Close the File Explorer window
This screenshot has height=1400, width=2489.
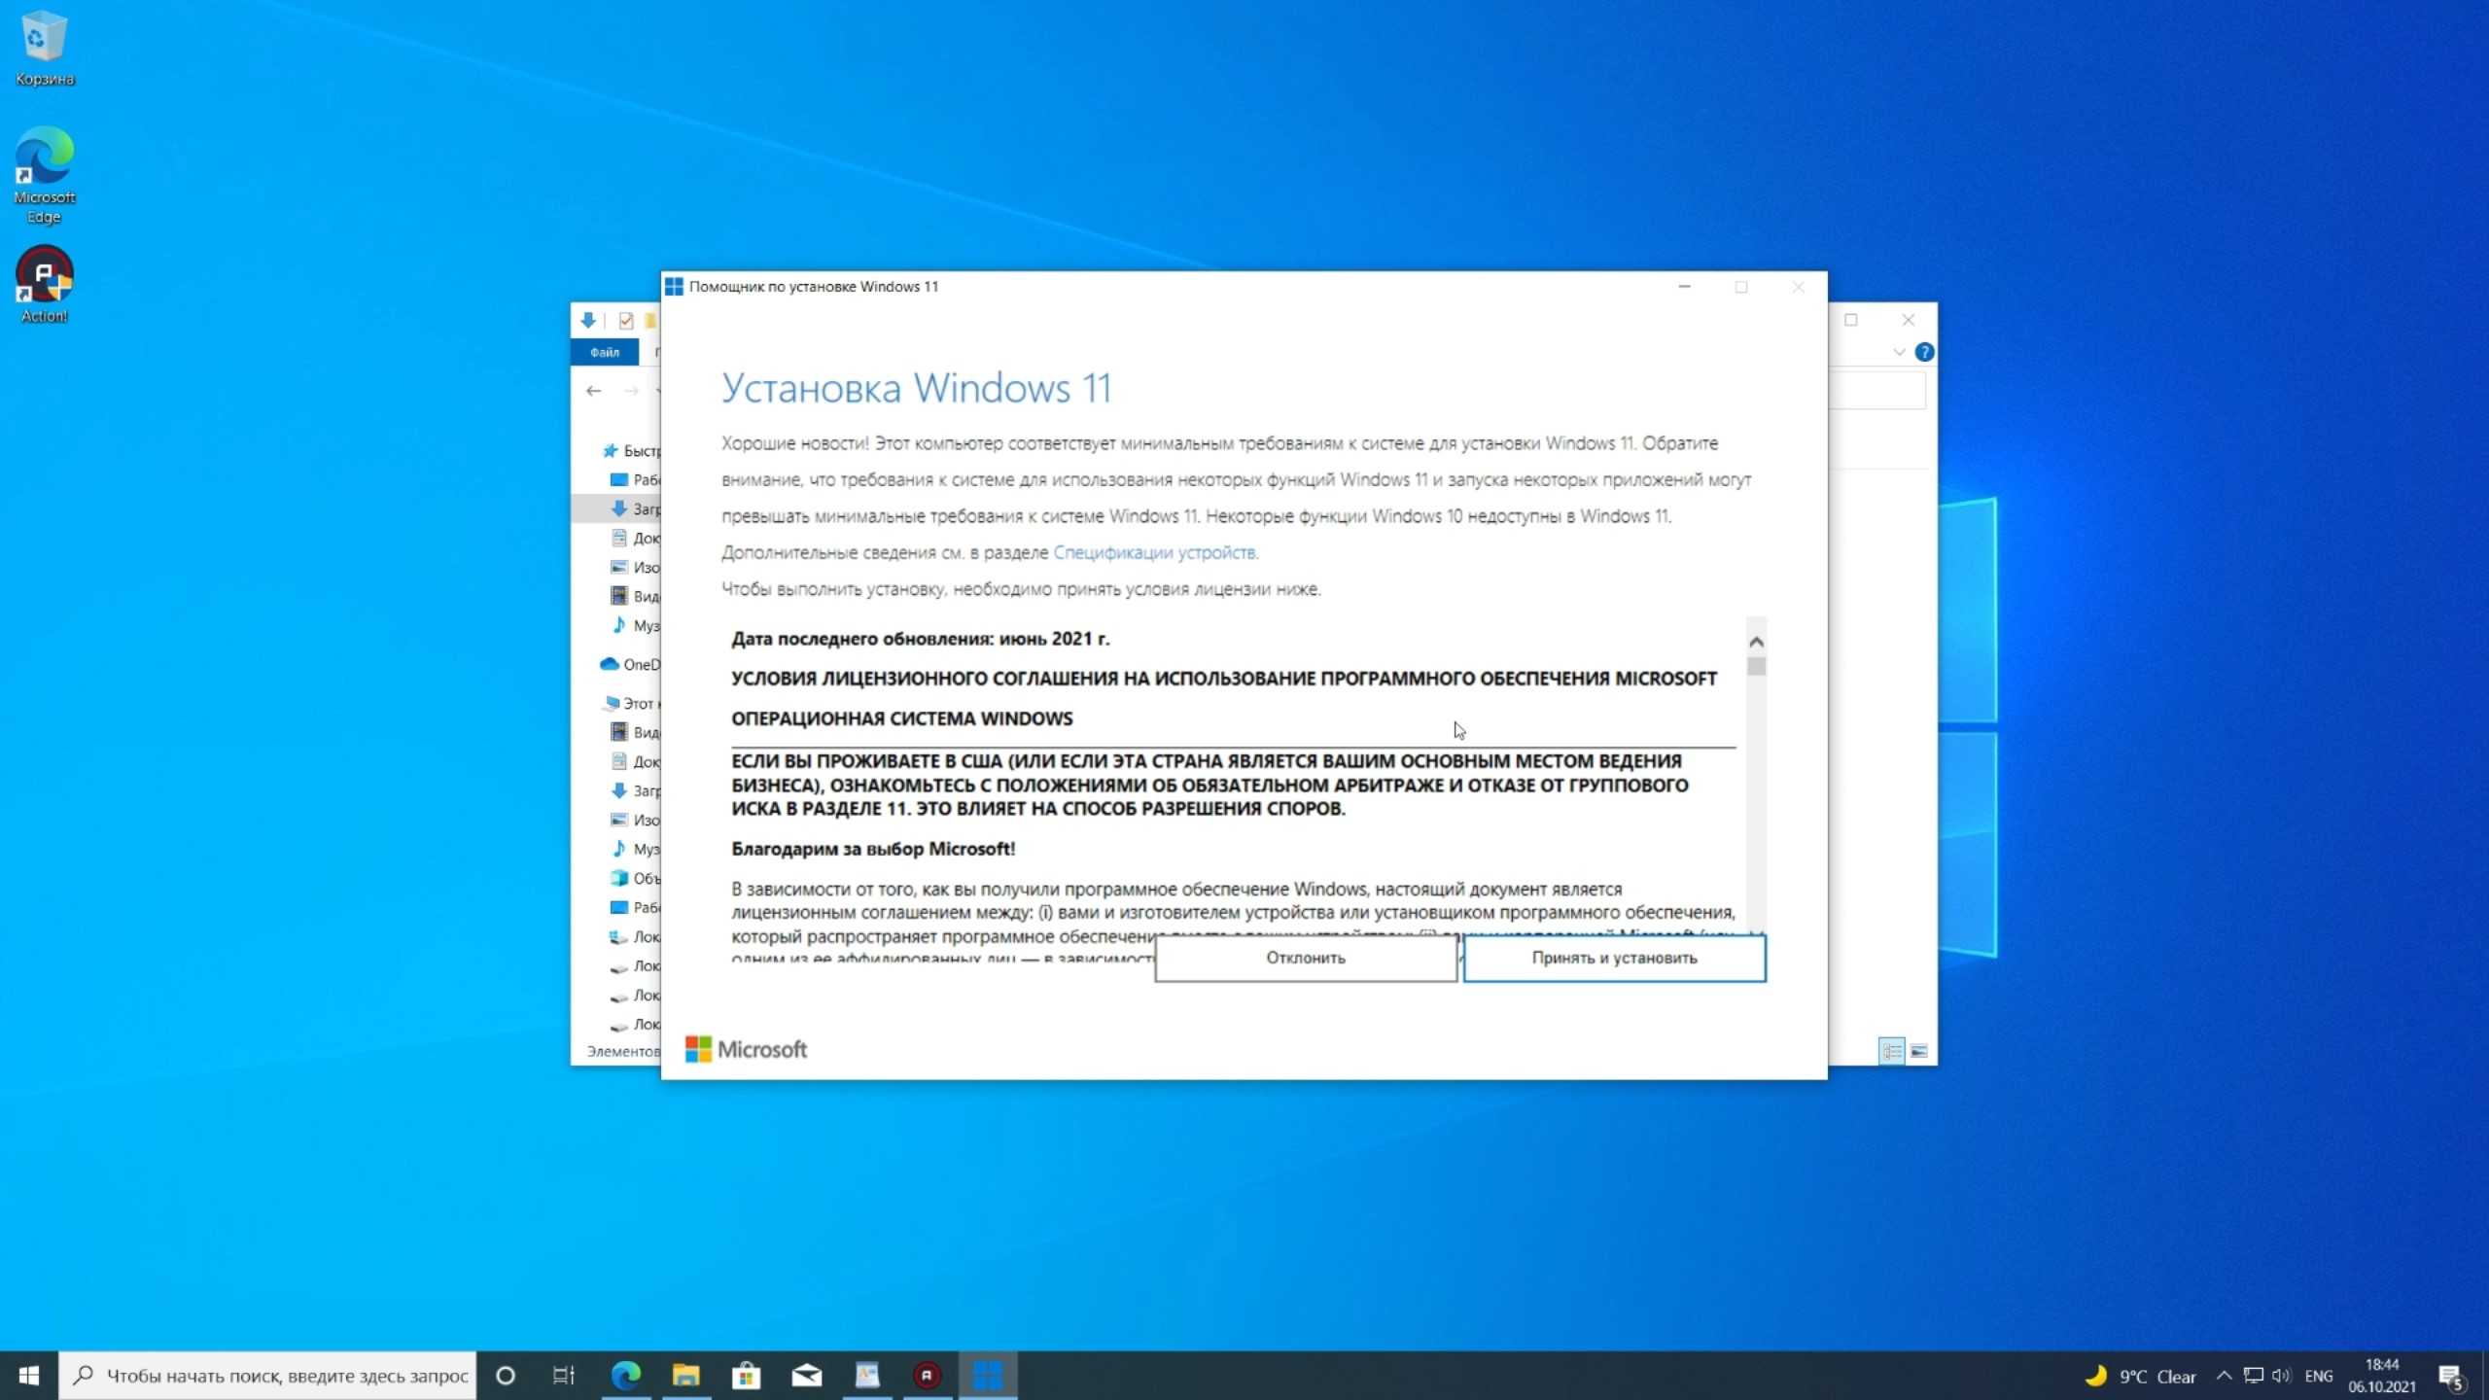(1909, 320)
